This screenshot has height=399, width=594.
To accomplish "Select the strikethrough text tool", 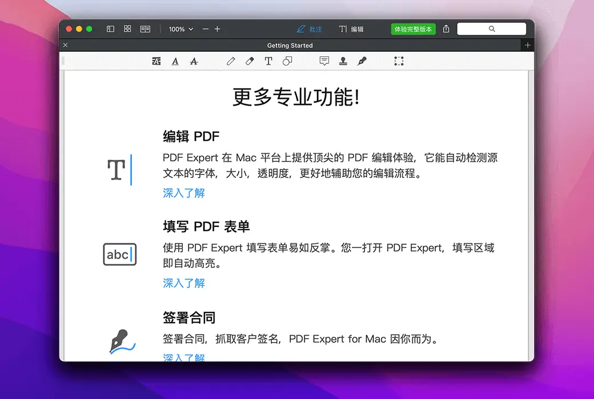I will pyautogui.click(x=194, y=61).
